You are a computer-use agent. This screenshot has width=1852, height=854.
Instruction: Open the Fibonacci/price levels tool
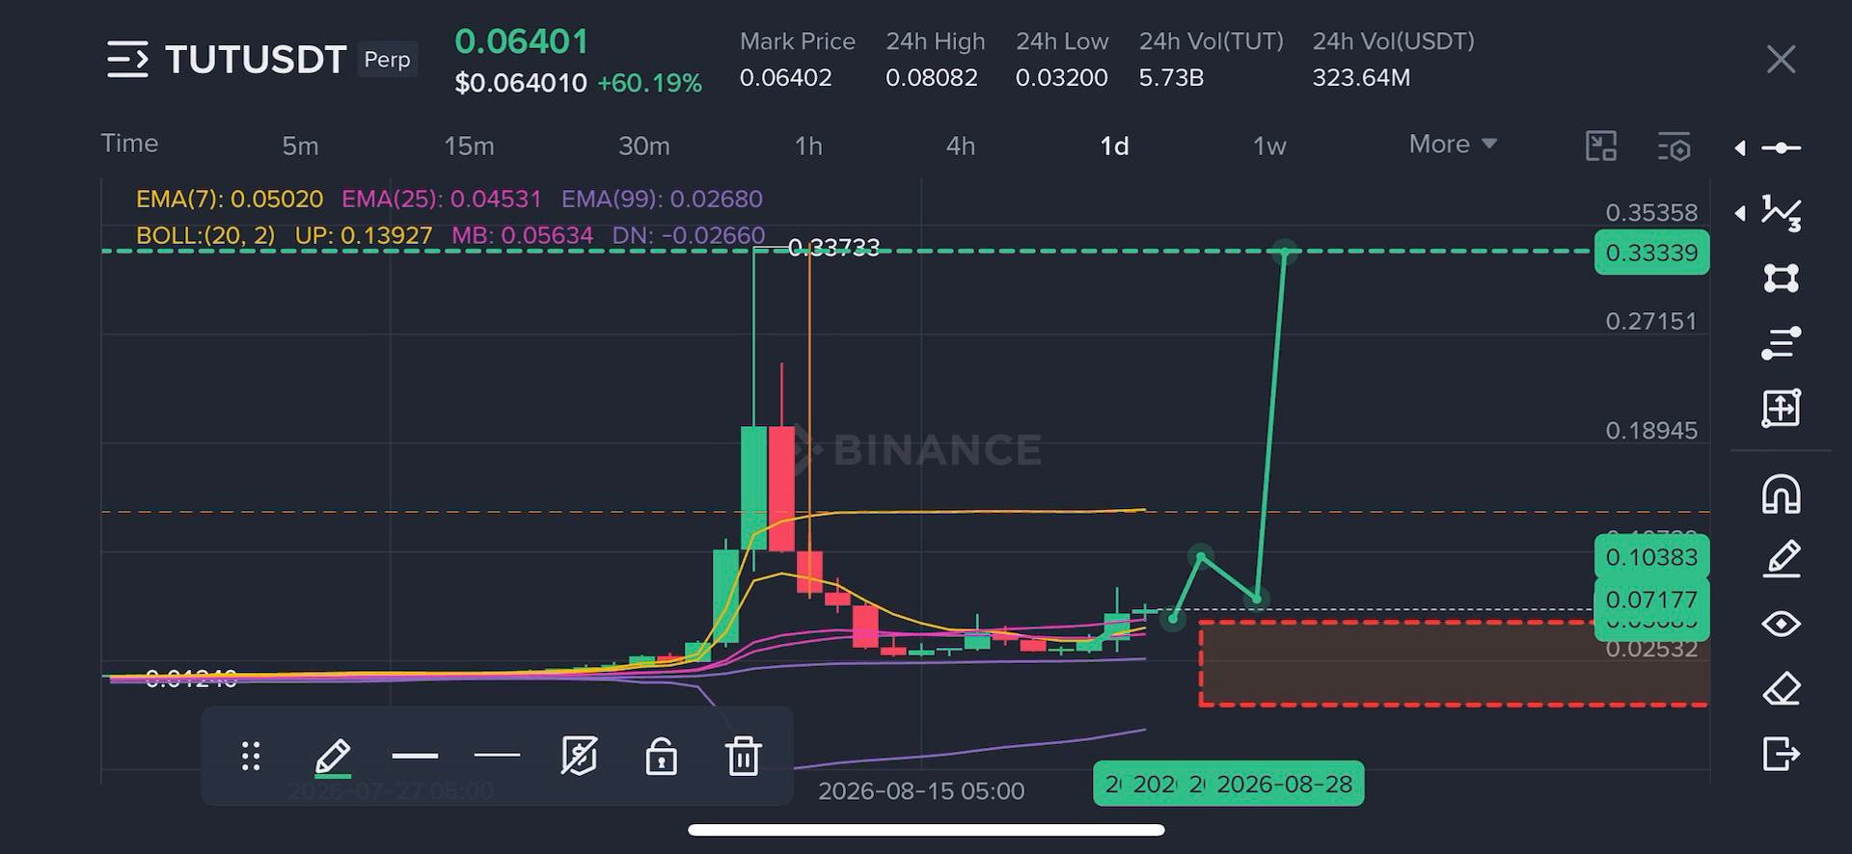pos(1781,343)
